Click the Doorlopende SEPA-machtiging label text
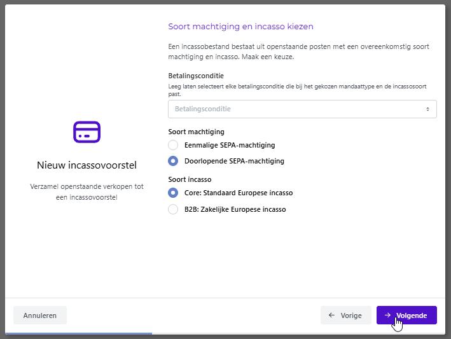 (234, 161)
